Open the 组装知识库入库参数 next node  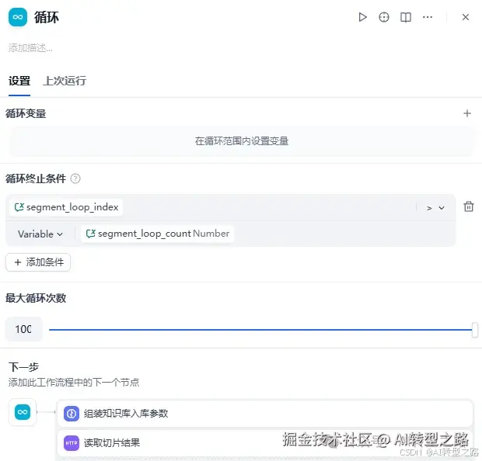265,414
